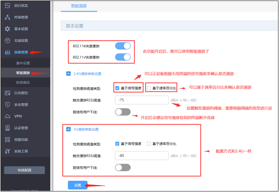The width and height of the screenshot is (279, 192).
Task: Collapse the 5G漫游参数设置 section
Action: tap(69, 129)
